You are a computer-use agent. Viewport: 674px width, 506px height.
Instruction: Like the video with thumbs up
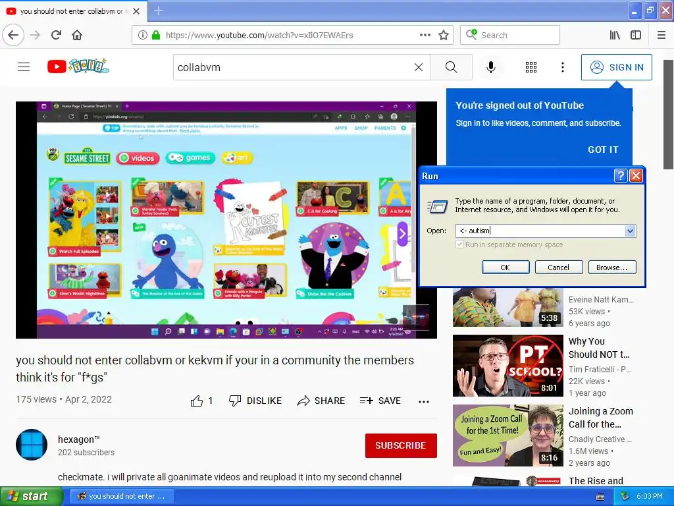coord(201,401)
